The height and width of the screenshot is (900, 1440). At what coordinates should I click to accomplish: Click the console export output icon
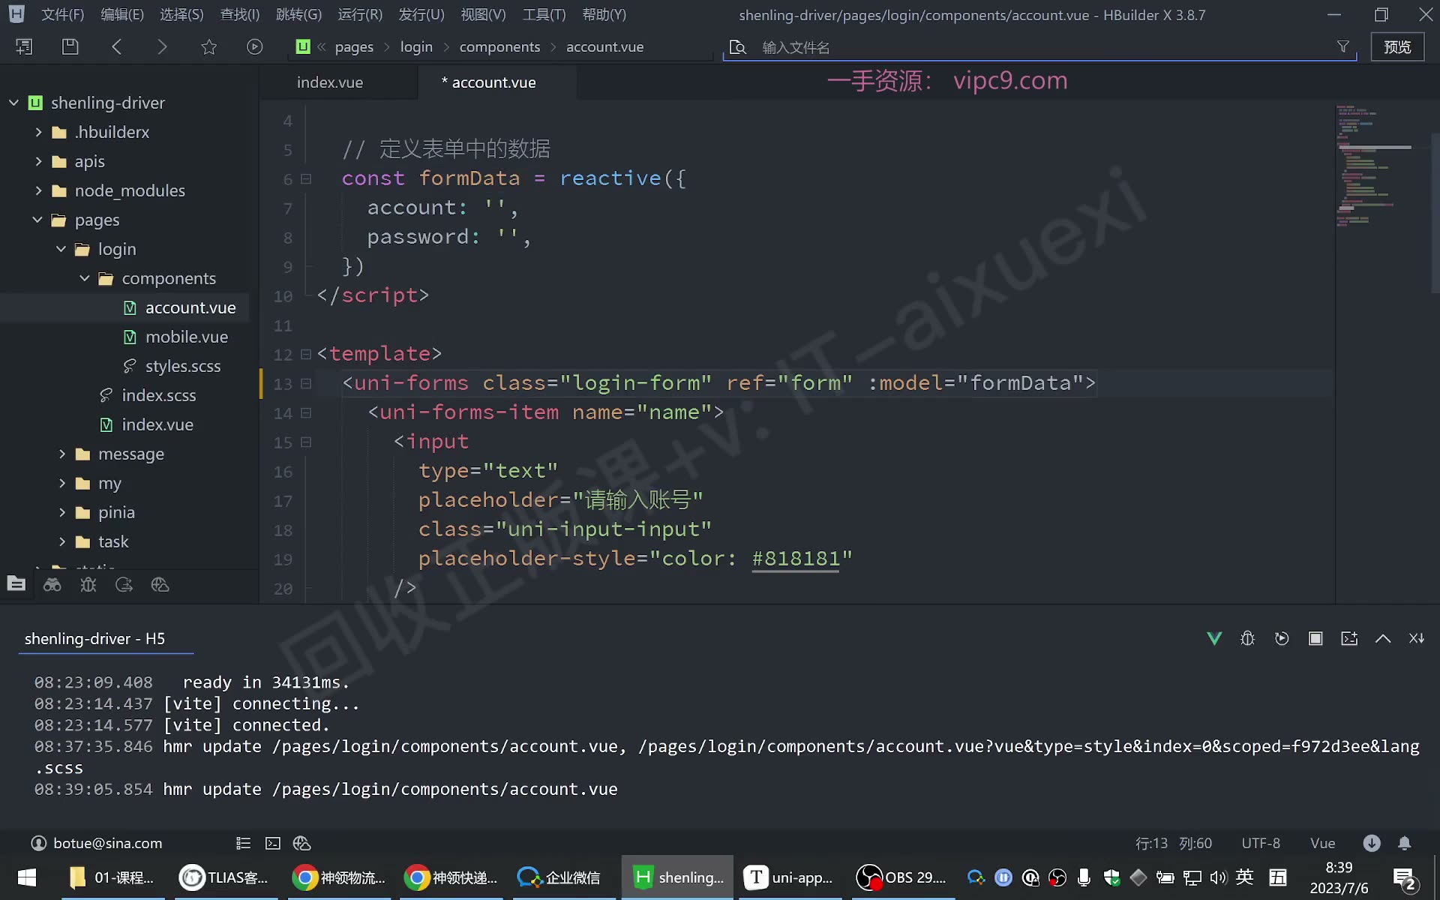pyautogui.click(x=1349, y=638)
